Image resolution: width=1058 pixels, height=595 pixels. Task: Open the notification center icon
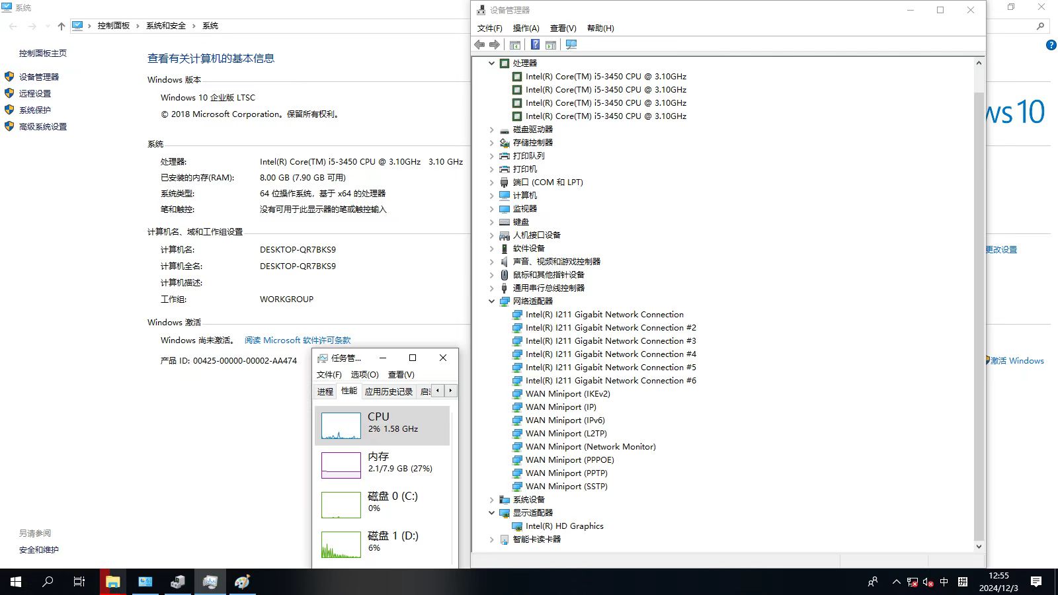[x=1036, y=582]
